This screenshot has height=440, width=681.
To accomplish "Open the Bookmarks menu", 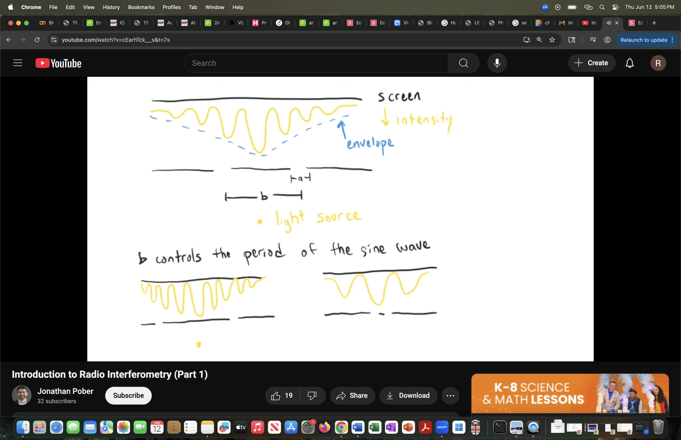I will [x=141, y=7].
